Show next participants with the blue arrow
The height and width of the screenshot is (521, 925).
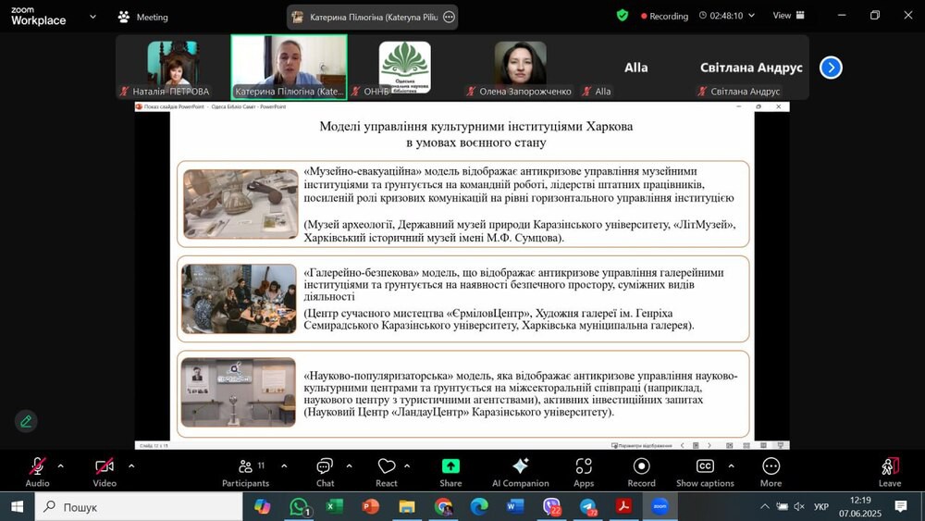click(x=831, y=68)
